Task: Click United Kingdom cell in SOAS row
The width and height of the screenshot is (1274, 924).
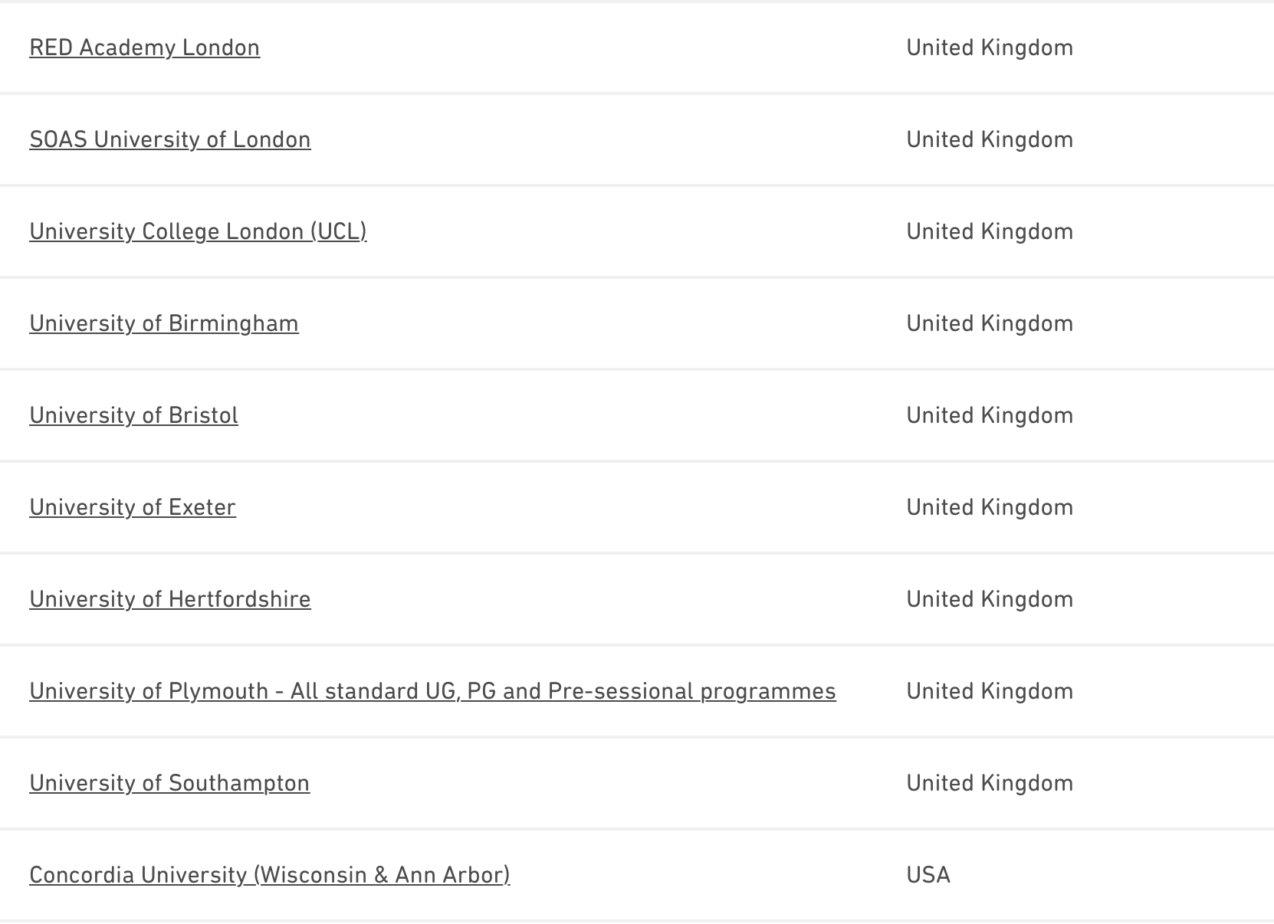Action: tap(989, 139)
